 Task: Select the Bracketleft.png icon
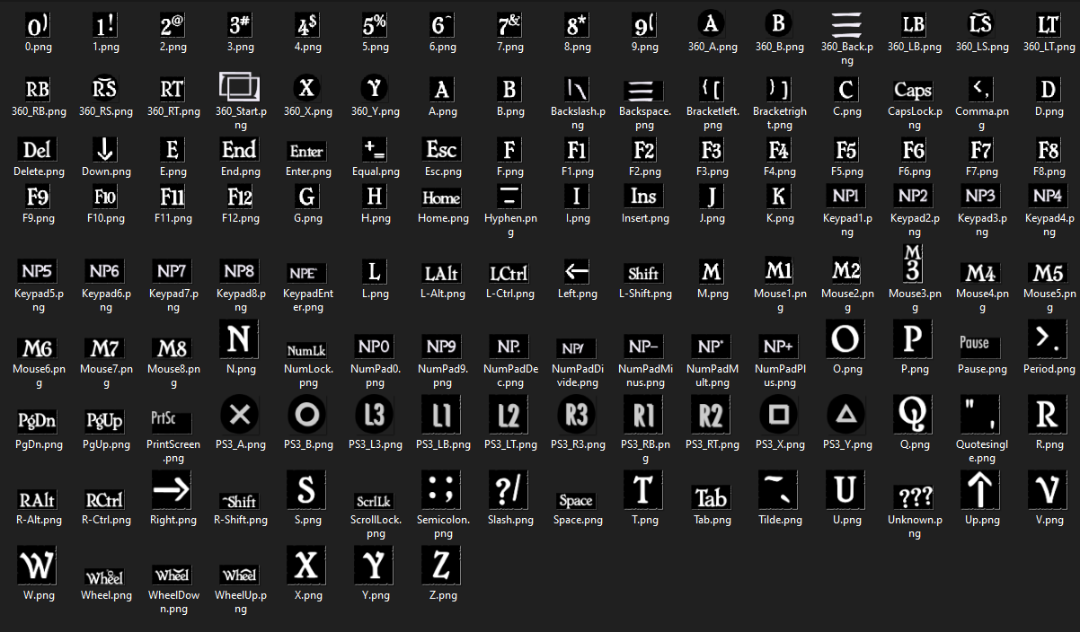point(711,89)
